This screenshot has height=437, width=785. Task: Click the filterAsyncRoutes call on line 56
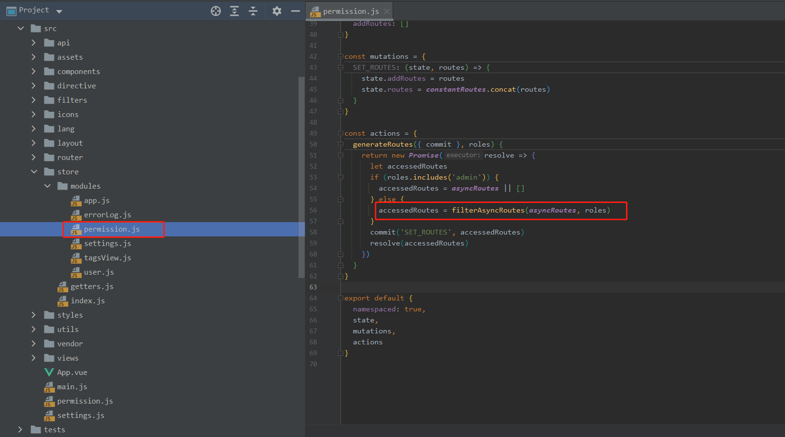click(x=488, y=210)
